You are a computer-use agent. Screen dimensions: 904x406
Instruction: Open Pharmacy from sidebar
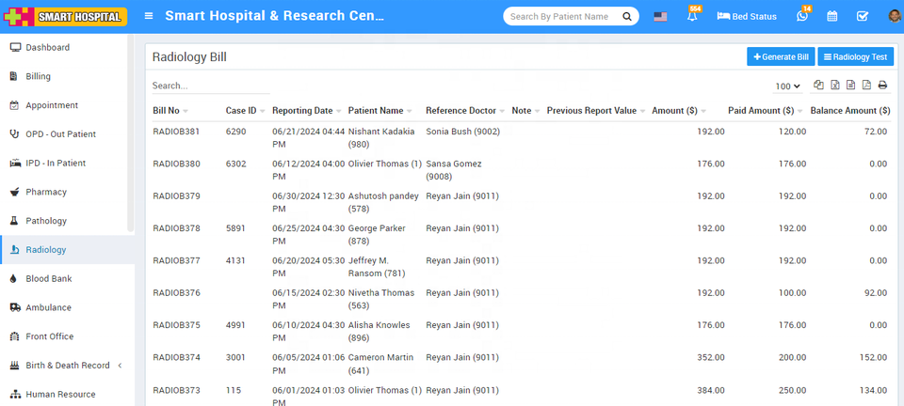coord(46,192)
